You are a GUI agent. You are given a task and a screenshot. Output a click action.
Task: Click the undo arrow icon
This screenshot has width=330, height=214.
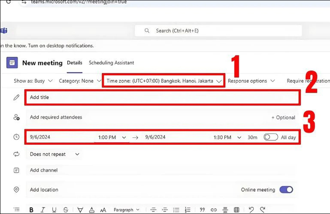click(251, 210)
